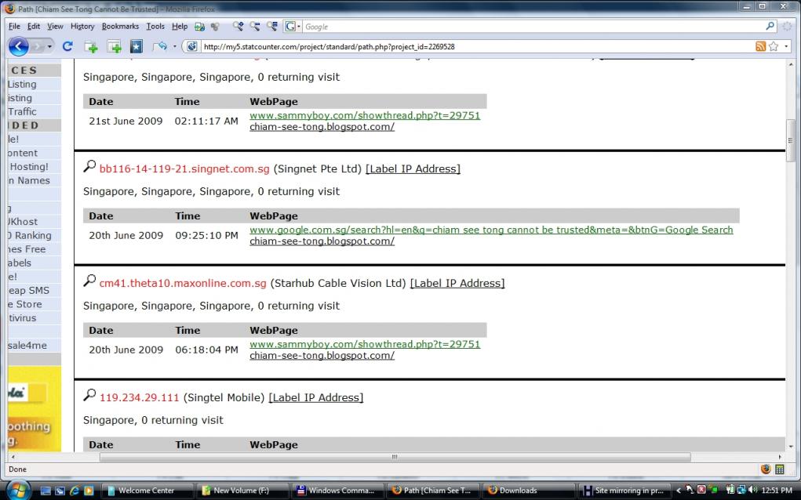Open the google.com.sg search referrer link
The height and width of the screenshot is (500, 801).
tap(491, 230)
